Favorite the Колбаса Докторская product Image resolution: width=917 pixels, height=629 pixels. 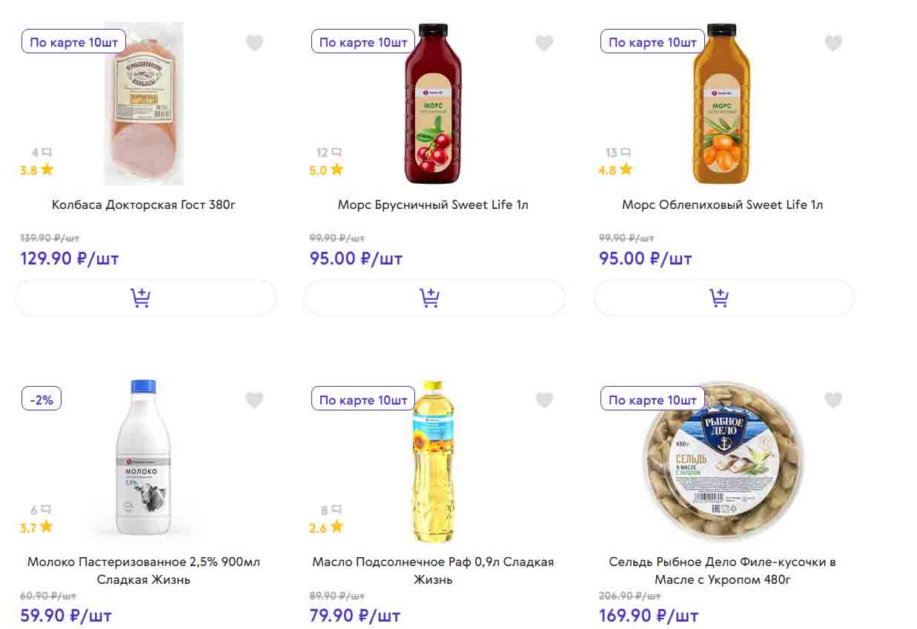[254, 43]
